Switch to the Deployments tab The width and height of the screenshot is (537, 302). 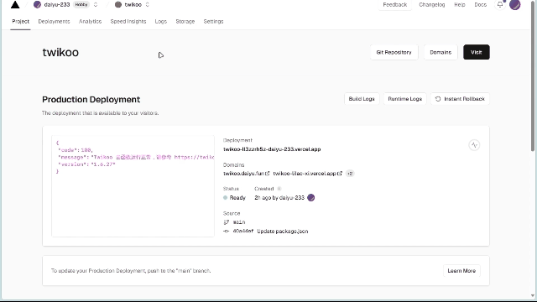point(54,21)
